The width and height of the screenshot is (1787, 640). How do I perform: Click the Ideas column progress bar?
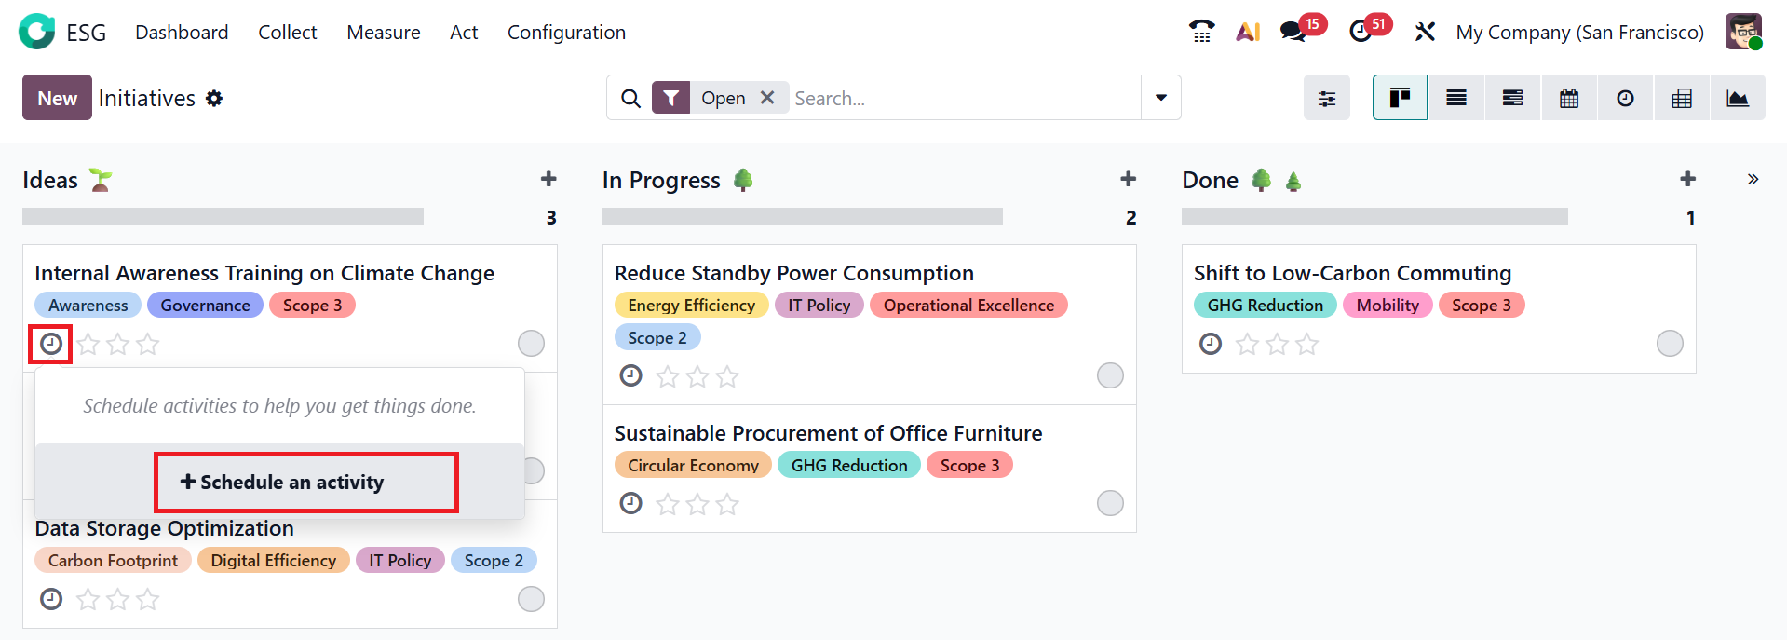223,217
